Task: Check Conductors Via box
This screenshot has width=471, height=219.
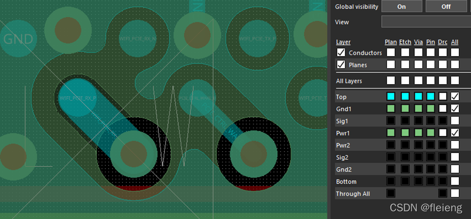Action: pyautogui.click(x=419, y=52)
